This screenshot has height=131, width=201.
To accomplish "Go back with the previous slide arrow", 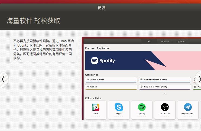I will (3, 79).
